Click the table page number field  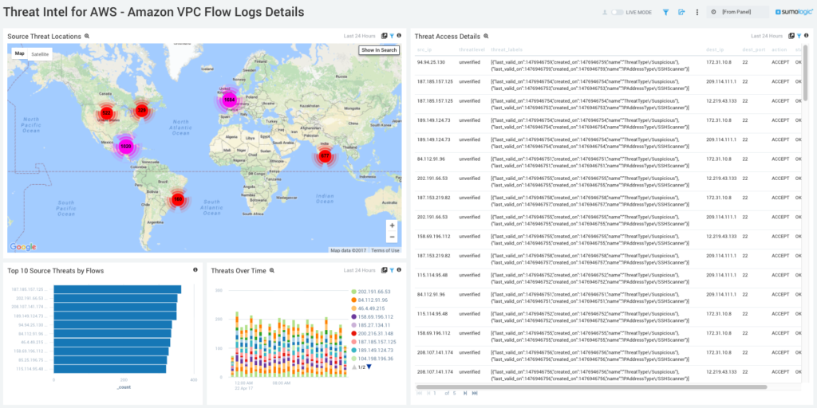[x=435, y=393]
